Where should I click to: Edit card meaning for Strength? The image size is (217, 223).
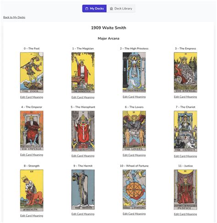[32, 216]
